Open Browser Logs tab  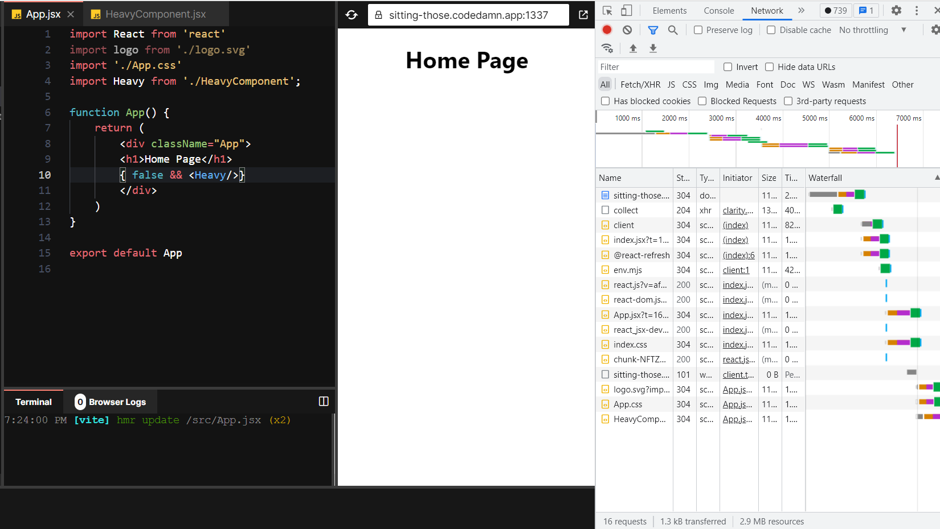(111, 402)
